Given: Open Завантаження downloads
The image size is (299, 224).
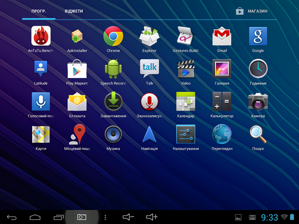Looking at the screenshot, I should pos(113,102).
